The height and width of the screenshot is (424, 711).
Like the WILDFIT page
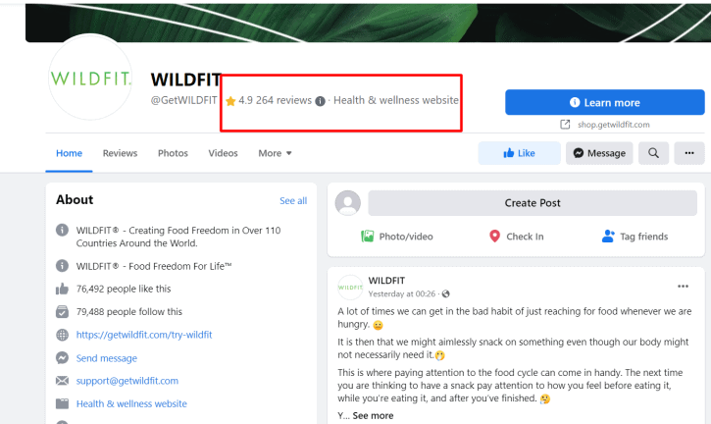coord(519,153)
